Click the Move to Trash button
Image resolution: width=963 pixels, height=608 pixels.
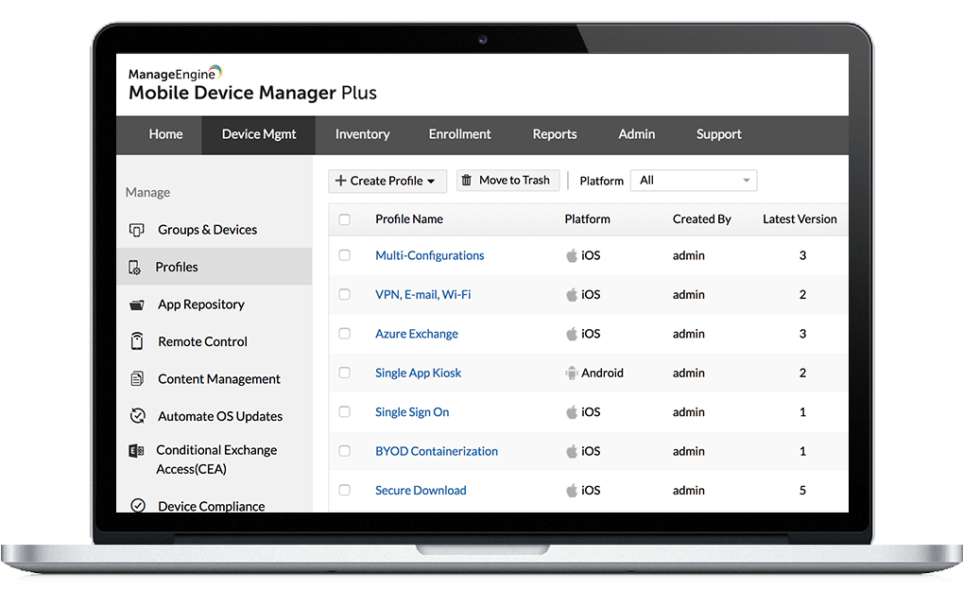pos(507,180)
